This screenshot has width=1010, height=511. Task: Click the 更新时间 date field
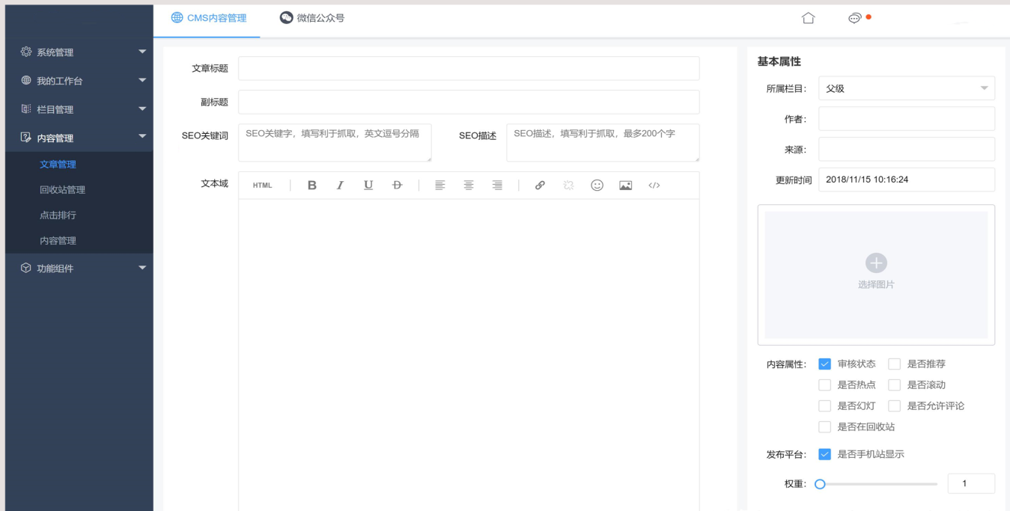[x=907, y=180]
